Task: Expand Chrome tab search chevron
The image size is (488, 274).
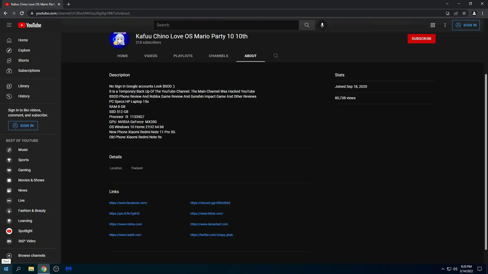Action: point(447,4)
